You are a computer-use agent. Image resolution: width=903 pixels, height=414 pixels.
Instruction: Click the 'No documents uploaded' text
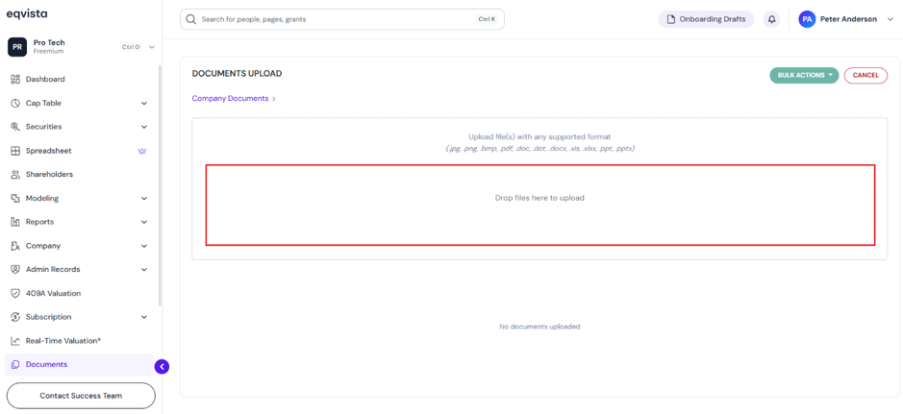(x=539, y=327)
